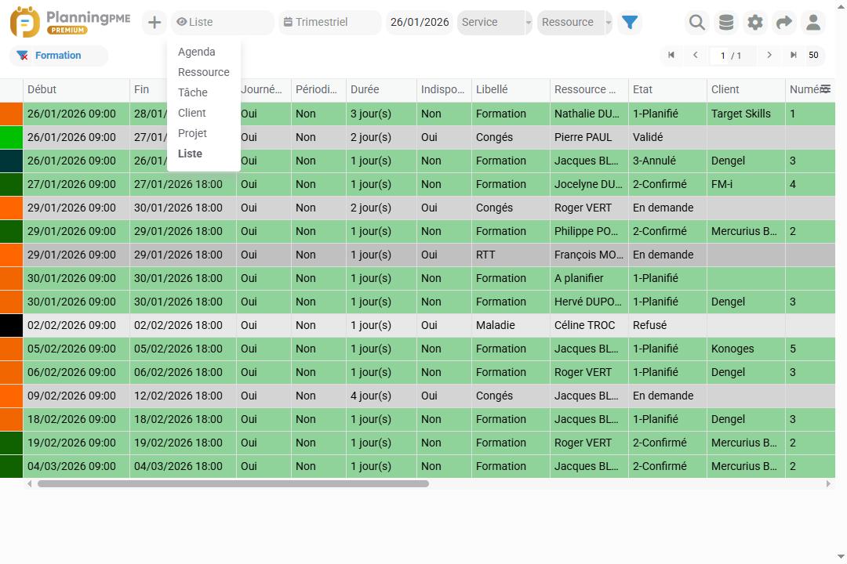Click black swatch of Céline TROC row
847x564 pixels.
[11, 325]
